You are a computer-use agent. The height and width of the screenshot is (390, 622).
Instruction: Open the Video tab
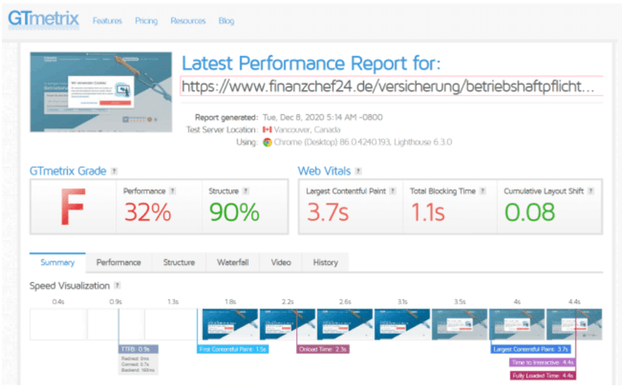pos(281,263)
